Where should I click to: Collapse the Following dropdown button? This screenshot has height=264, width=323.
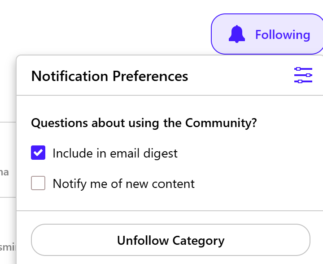tap(267, 34)
